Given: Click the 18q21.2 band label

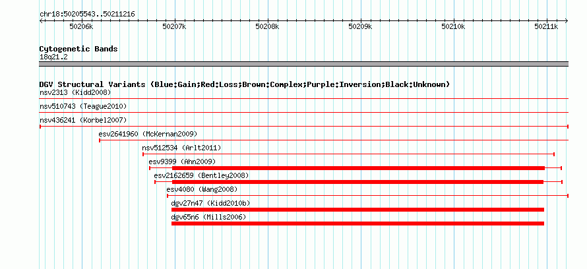Looking at the screenshot, I should [53, 57].
